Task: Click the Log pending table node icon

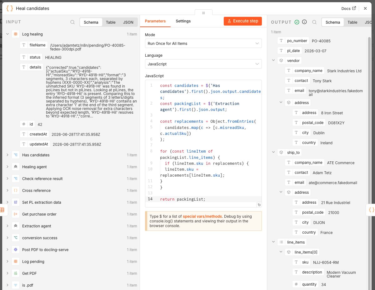Action: tap(16, 262)
